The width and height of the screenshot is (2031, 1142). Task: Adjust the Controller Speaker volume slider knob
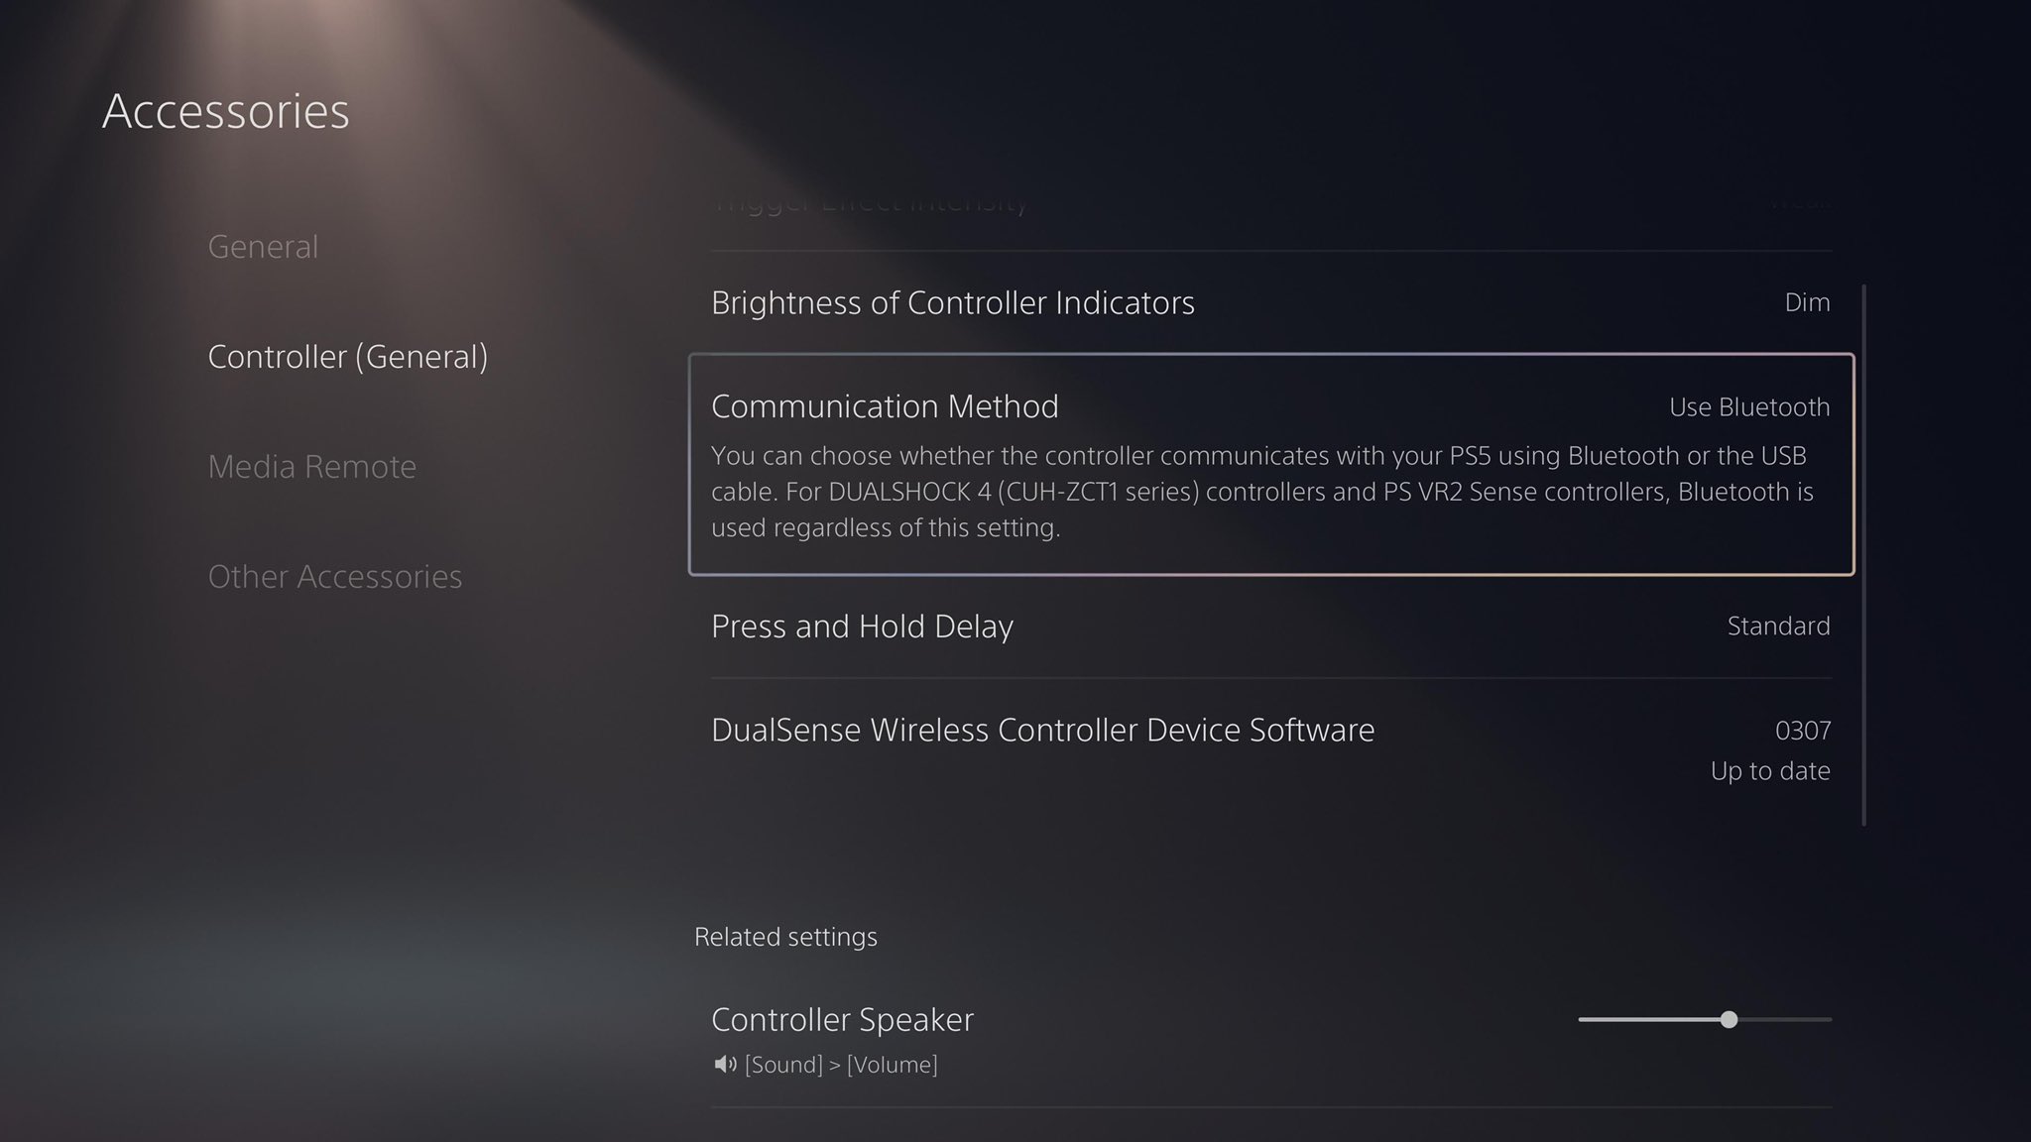click(1729, 1019)
